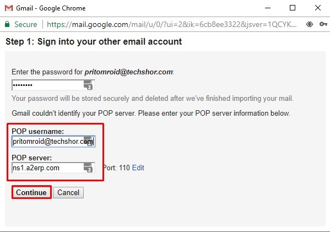Click the diamond extension icon in address bar
Screen dimensions: 330x232
(x=310, y=24)
